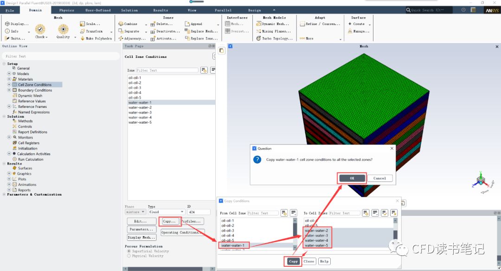The image size is (501, 271).
Task: Select Run Calculation in the outline tree
Action: coord(31,159)
